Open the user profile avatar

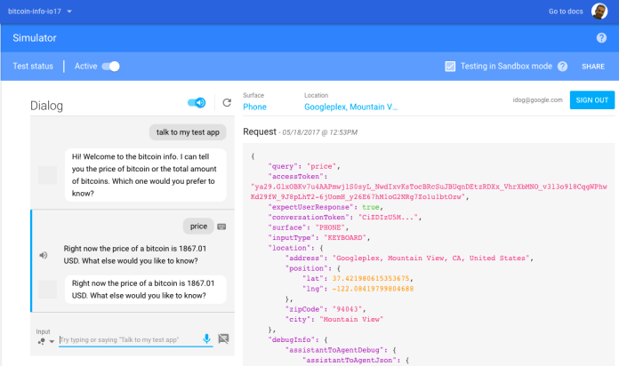pyautogui.click(x=599, y=11)
